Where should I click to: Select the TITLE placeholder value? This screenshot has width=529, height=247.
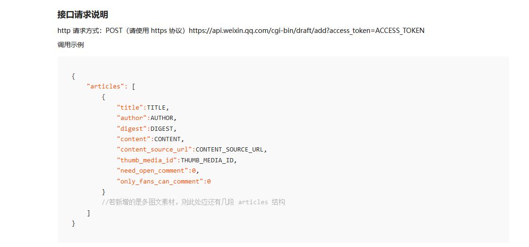pos(156,107)
